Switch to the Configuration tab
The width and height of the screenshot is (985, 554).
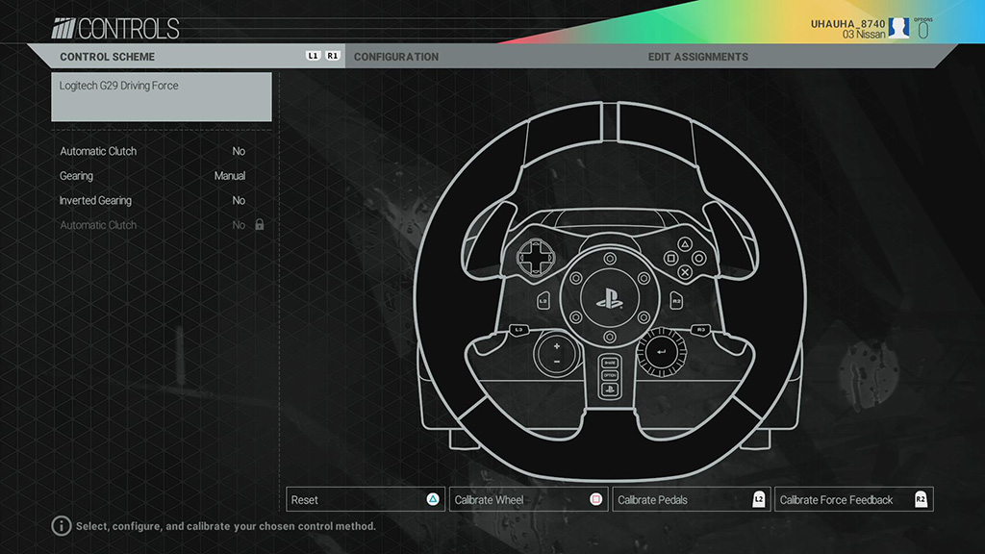point(396,57)
